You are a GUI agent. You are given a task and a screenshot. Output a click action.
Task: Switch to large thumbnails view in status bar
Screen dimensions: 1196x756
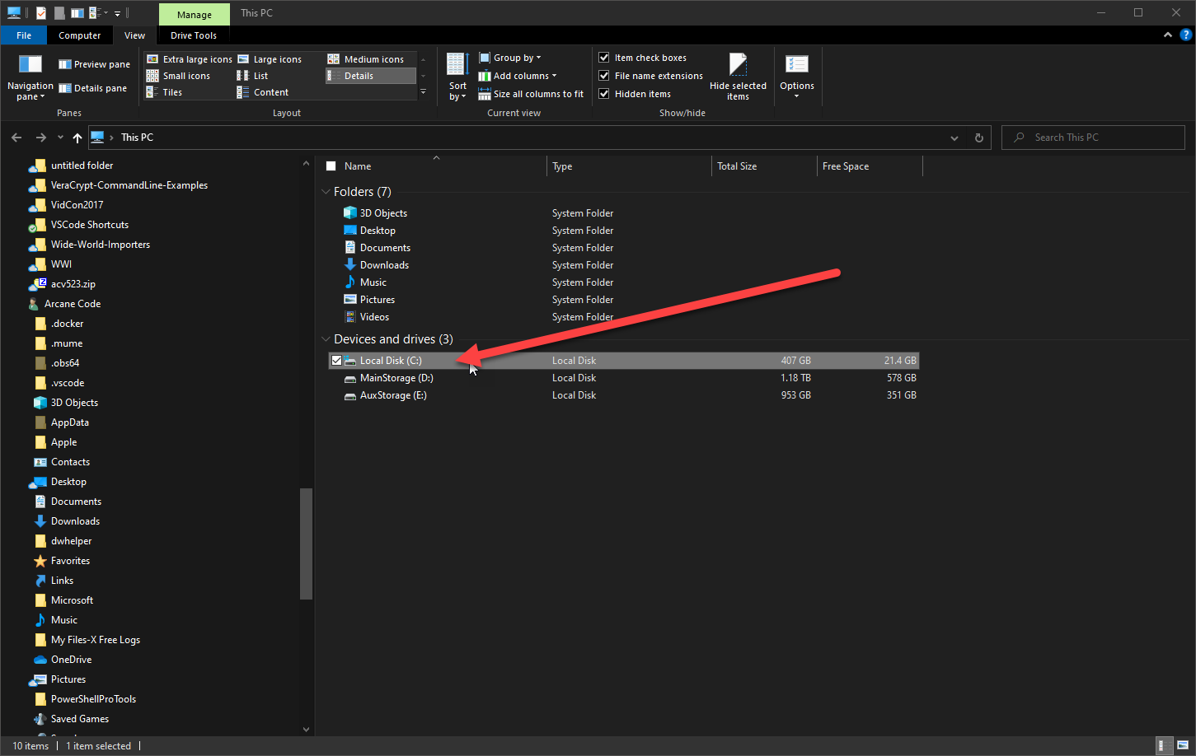pyautogui.click(x=1183, y=746)
